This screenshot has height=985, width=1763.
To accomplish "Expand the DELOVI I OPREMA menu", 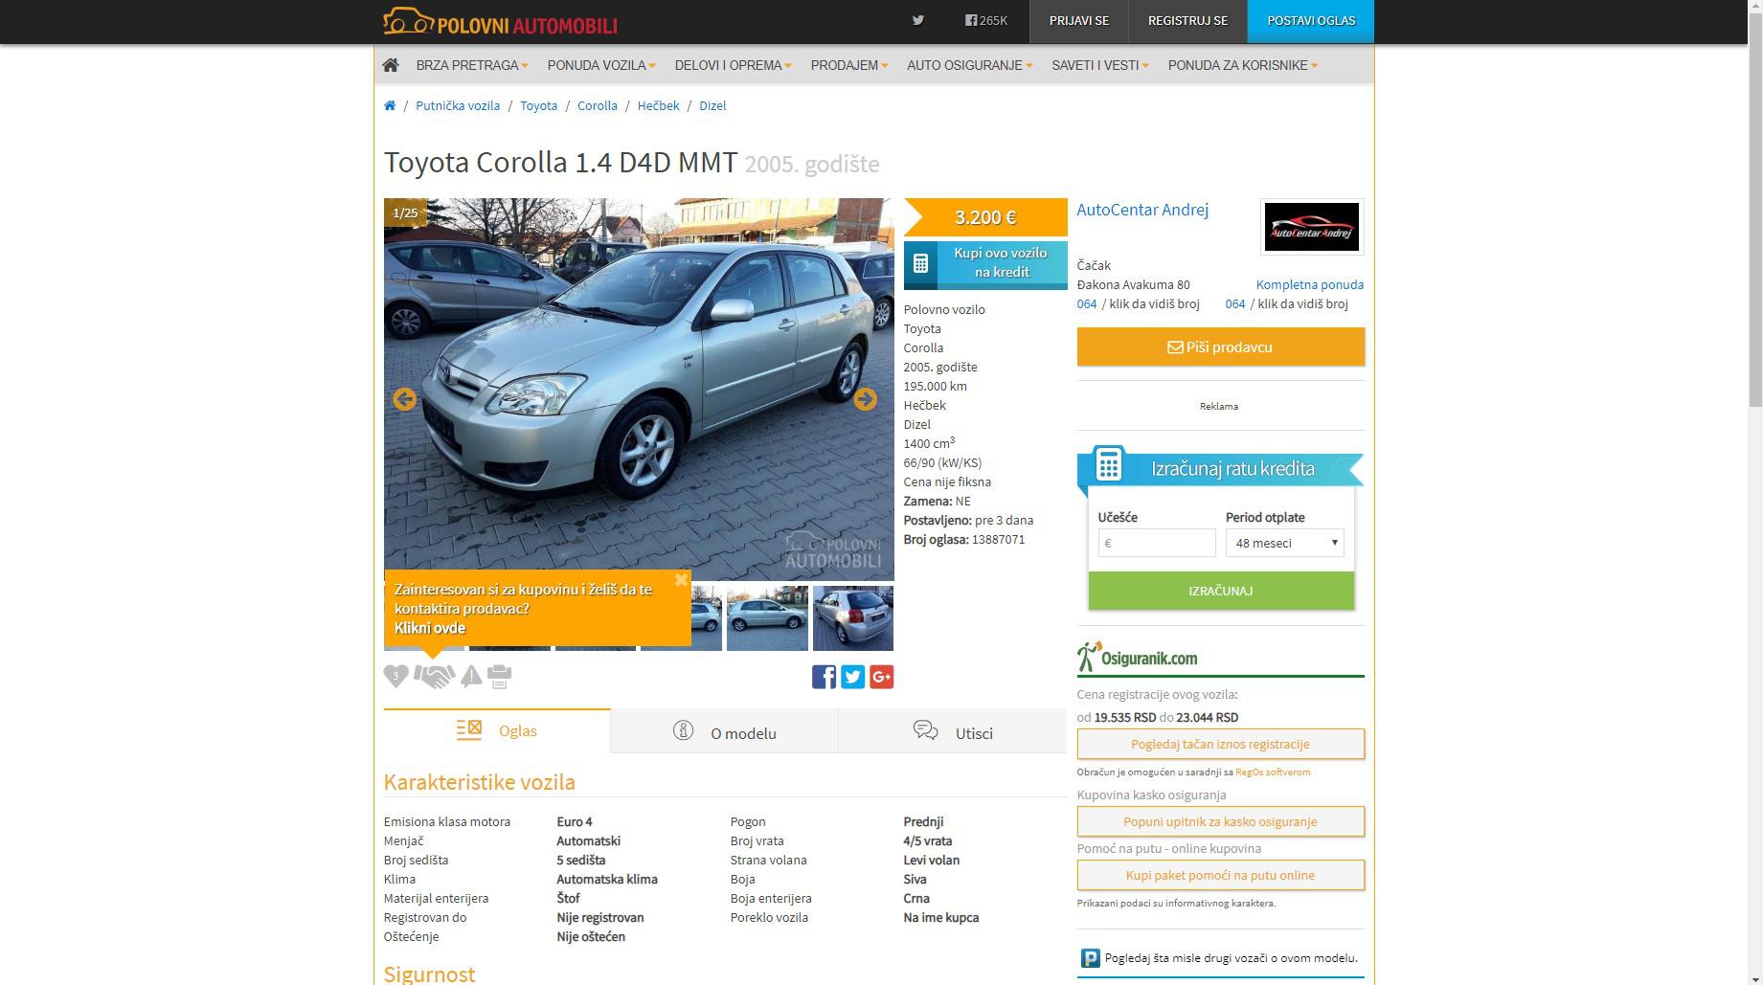I will pos(733,65).
